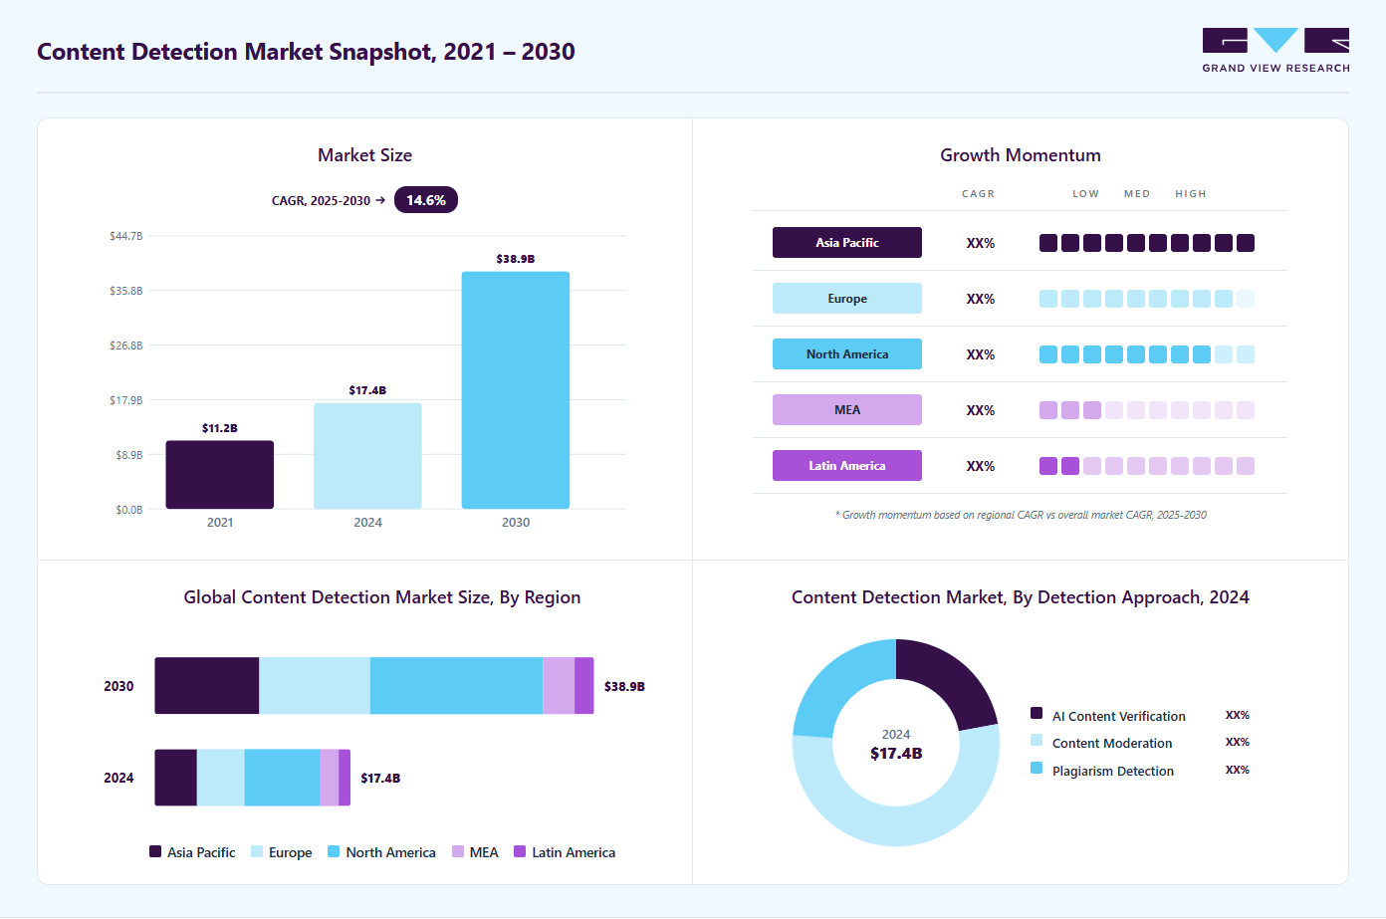This screenshot has width=1386, height=919.
Task: Click Asia Pacific legend swatch below region chart
Action: click(155, 851)
